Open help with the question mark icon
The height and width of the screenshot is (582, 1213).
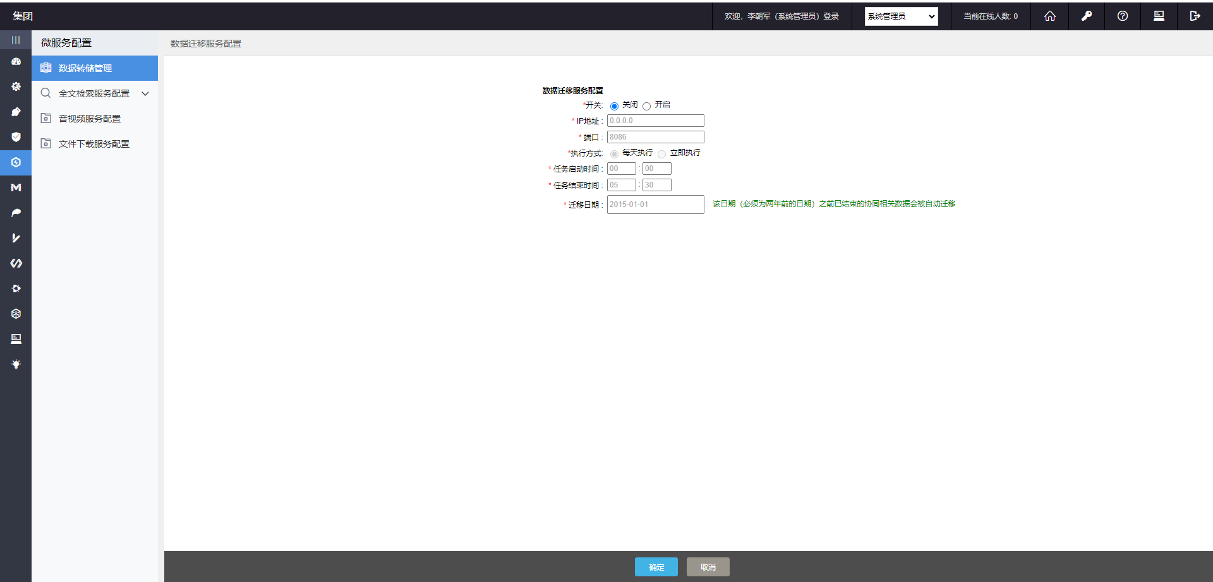pyautogui.click(x=1123, y=16)
